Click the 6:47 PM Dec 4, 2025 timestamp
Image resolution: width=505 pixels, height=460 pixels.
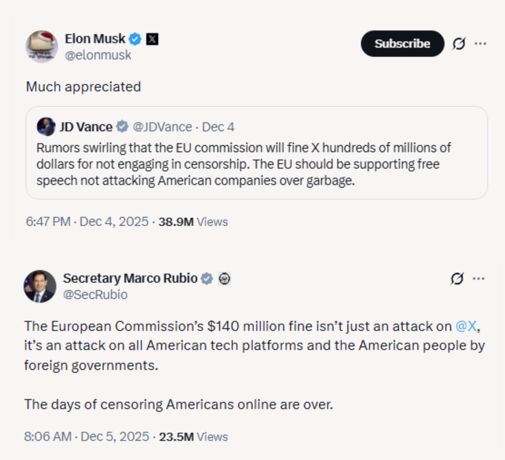coord(87,222)
